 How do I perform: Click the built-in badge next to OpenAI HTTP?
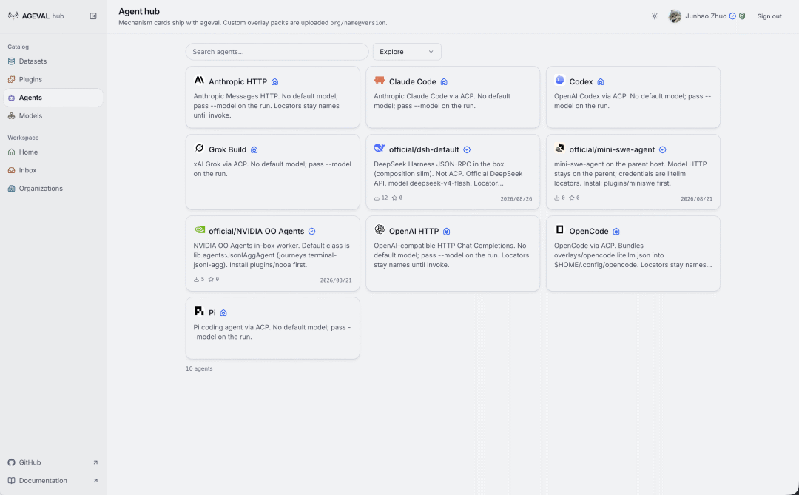pos(446,232)
